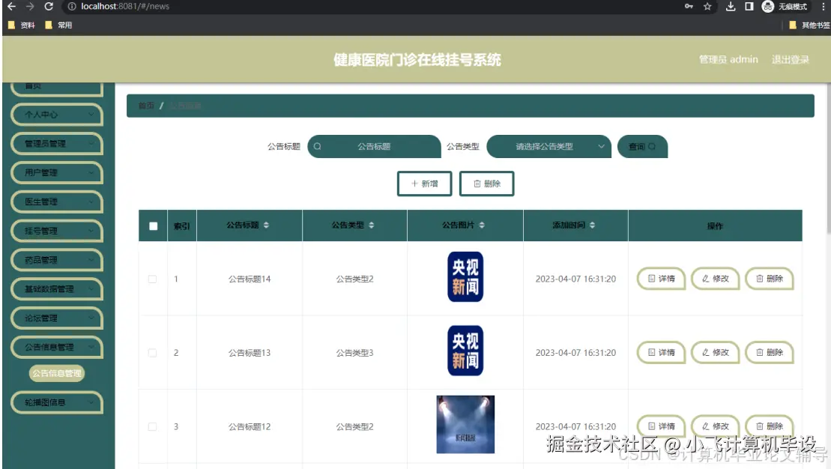Click the plus icon on the 新增 button
This screenshot has height=469, width=831.
[x=415, y=184]
